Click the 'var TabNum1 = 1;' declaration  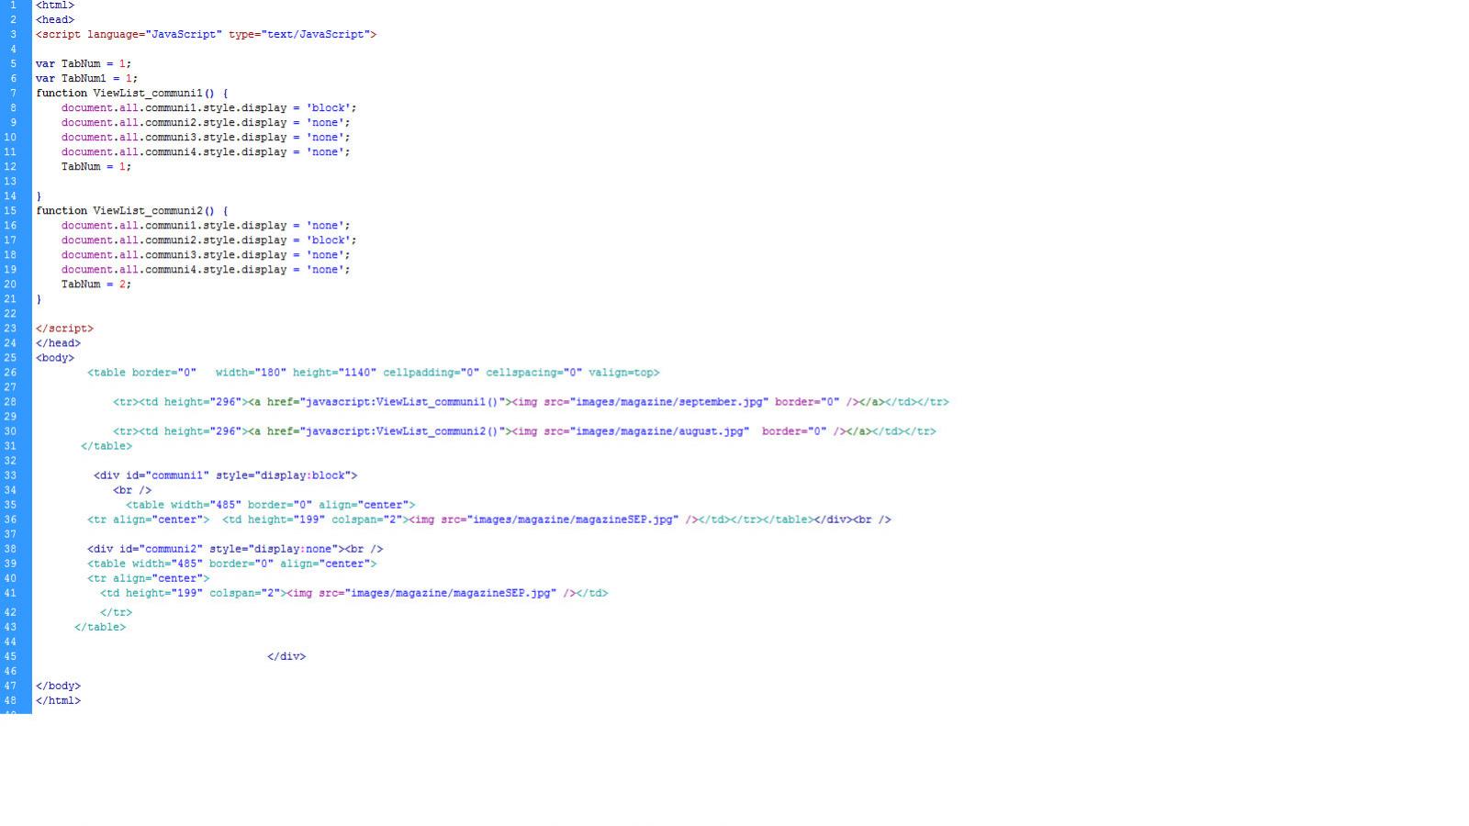tap(87, 79)
